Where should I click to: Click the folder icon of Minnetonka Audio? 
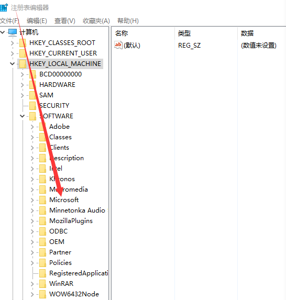[x=42, y=210]
